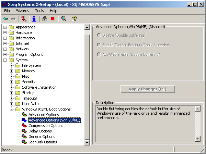
Task: Click the red down-arrow toolbar icon
Action: 24,19
